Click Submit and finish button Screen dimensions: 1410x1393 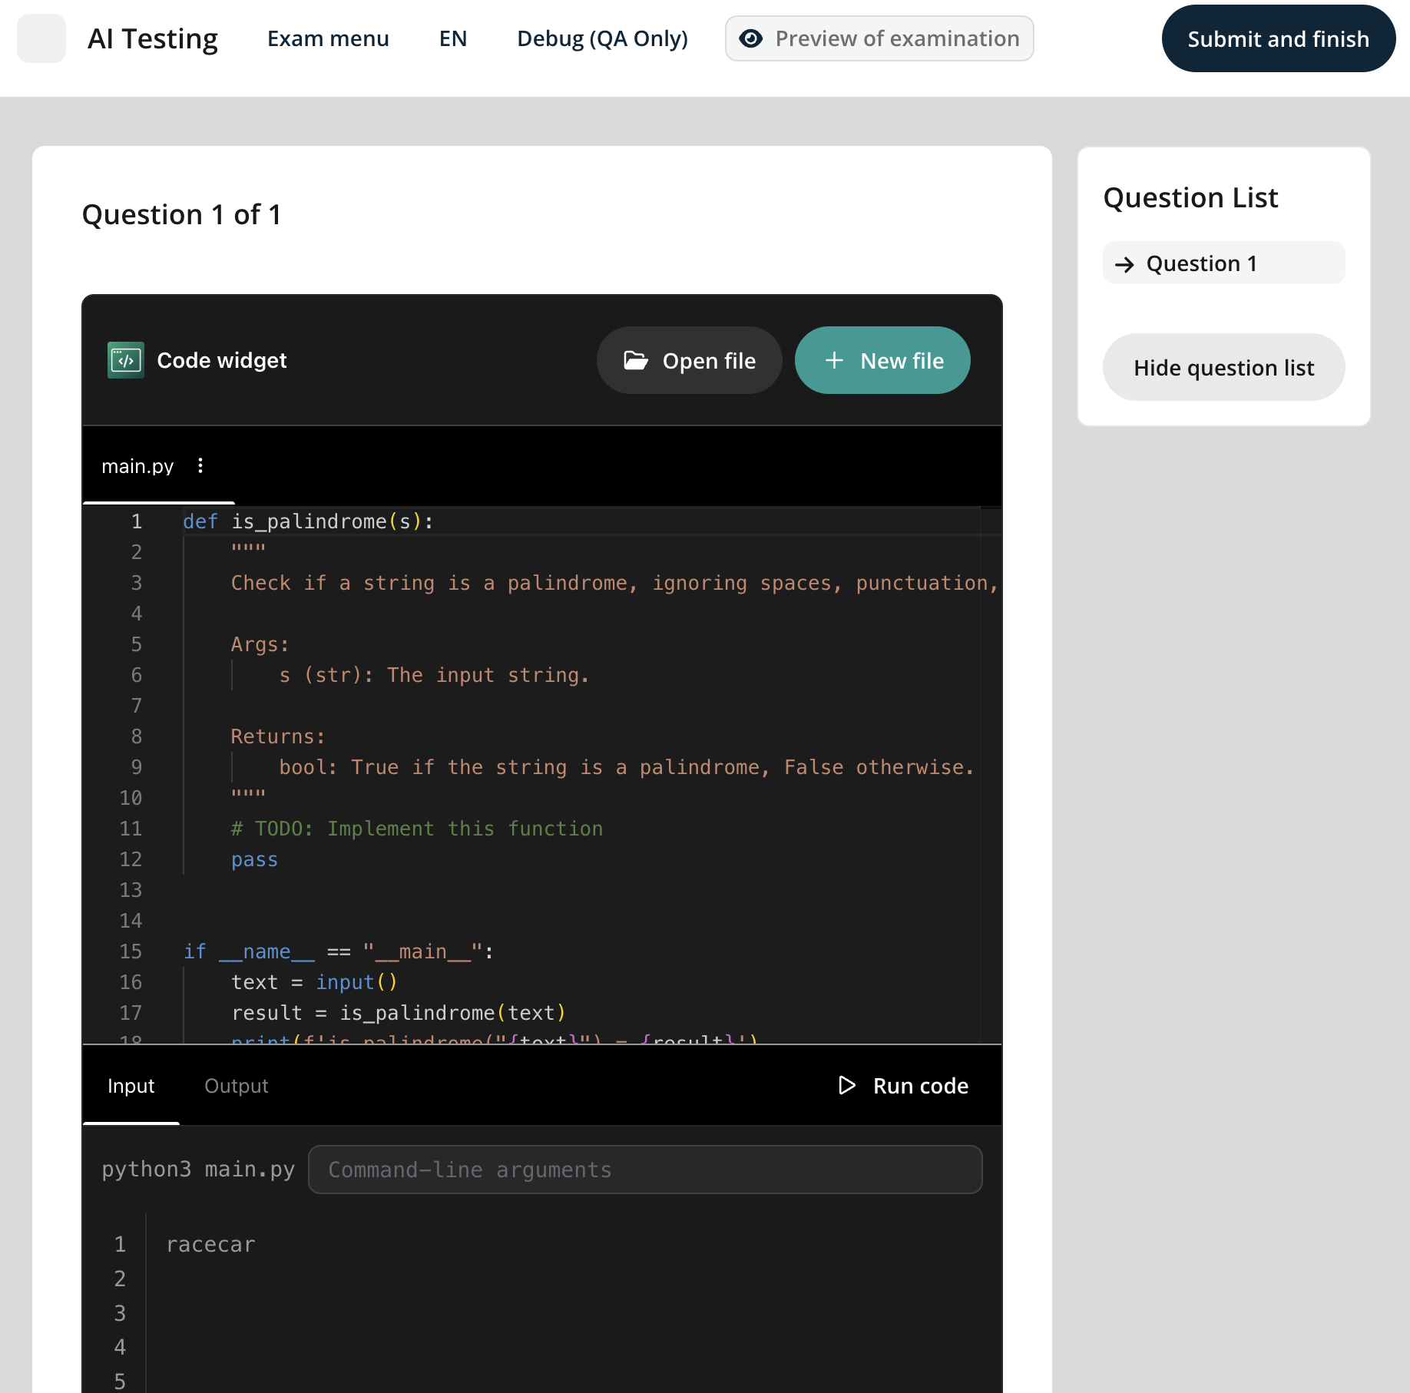click(1278, 38)
